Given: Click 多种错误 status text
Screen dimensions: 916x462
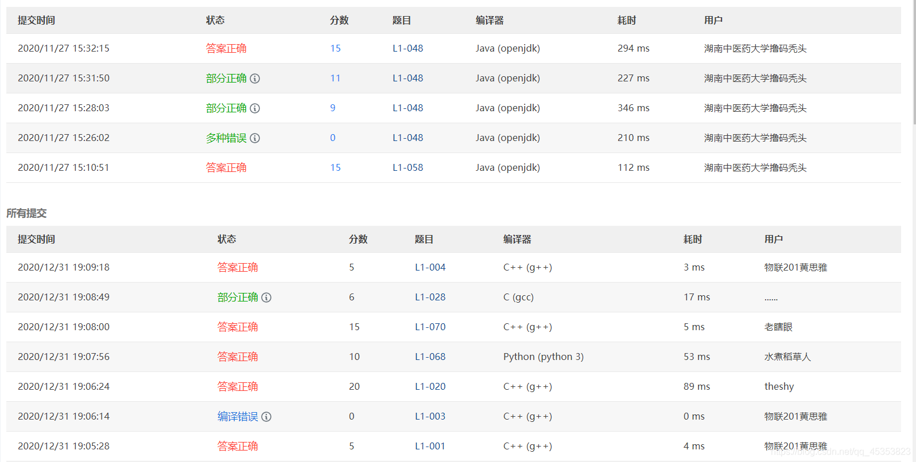Looking at the screenshot, I should pyautogui.click(x=226, y=138).
